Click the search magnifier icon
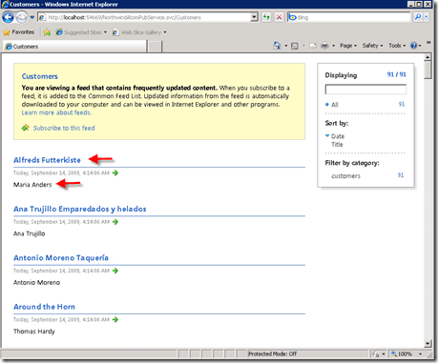The height and width of the screenshot is (363, 438). [418, 17]
